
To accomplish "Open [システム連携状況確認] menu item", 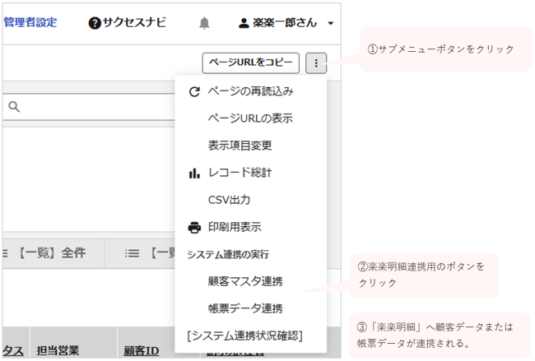I will pos(244,336).
